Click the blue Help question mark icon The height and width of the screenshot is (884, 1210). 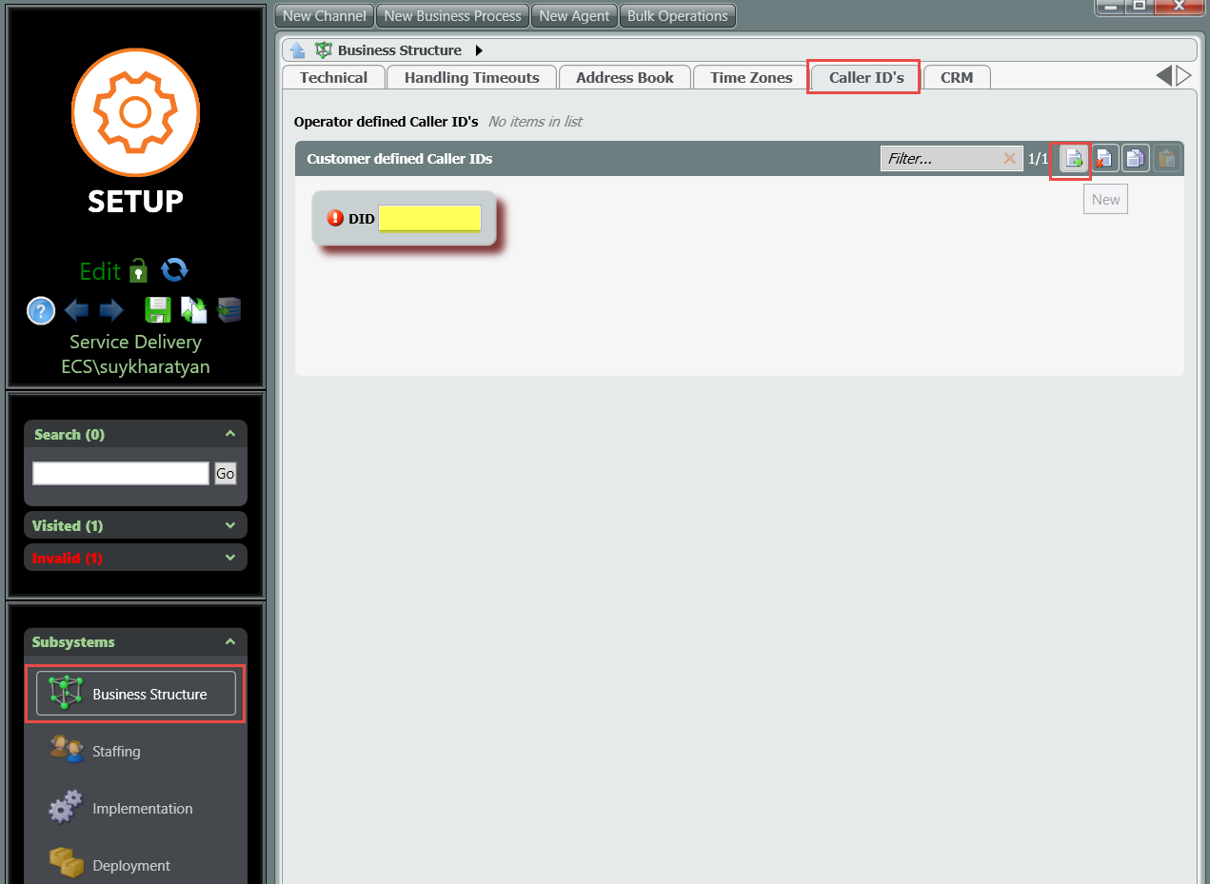(x=41, y=310)
